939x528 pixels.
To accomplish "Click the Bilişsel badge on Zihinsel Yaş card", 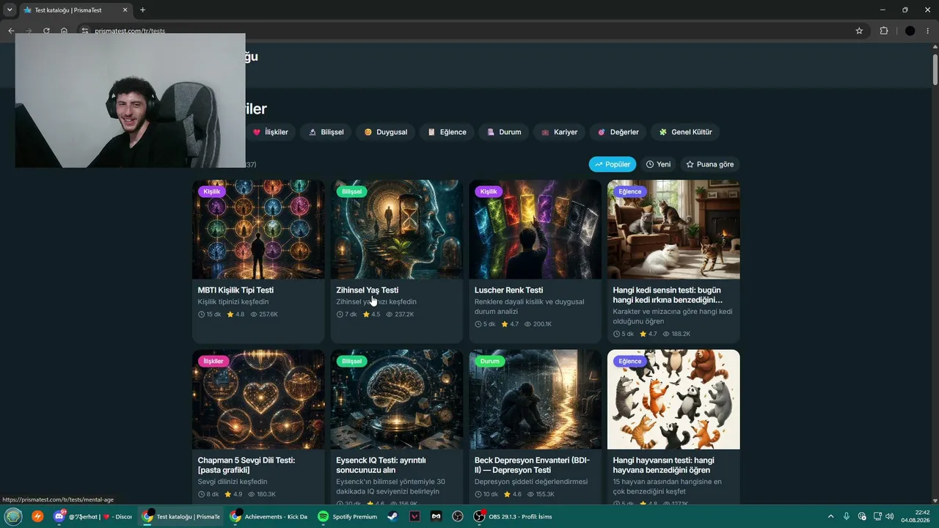I will 352,191.
